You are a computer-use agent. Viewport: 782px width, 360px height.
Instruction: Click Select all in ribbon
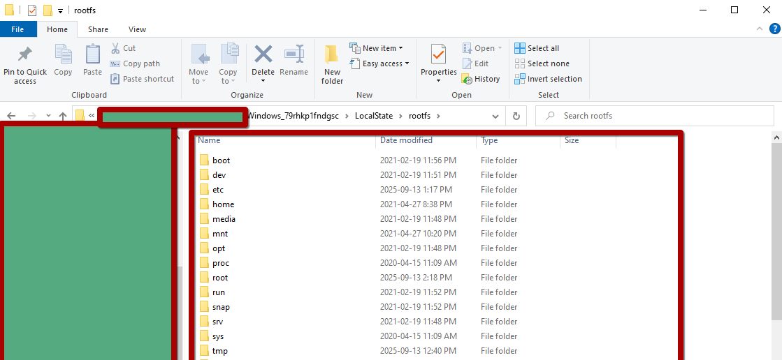(x=537, y=48)
